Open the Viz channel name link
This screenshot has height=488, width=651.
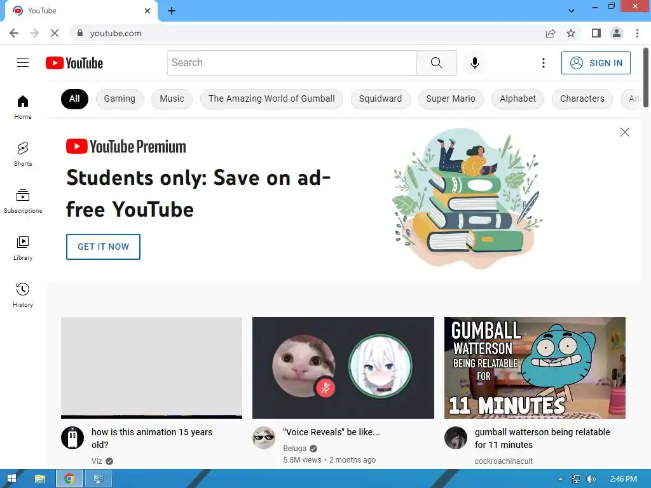click(x=97, y=461)
